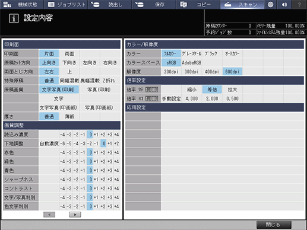Select 自動濃度 in 下地調整 row
Screen dimensions: 307x230
[49, 143]
